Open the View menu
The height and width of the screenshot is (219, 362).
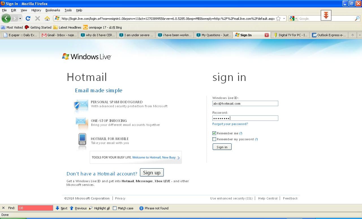click(24, 10)
